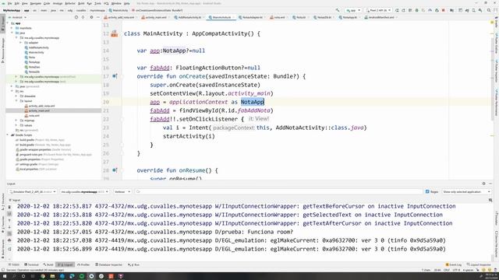
Task: Open the Layout Inspector button
Action: tap(479, 264)
